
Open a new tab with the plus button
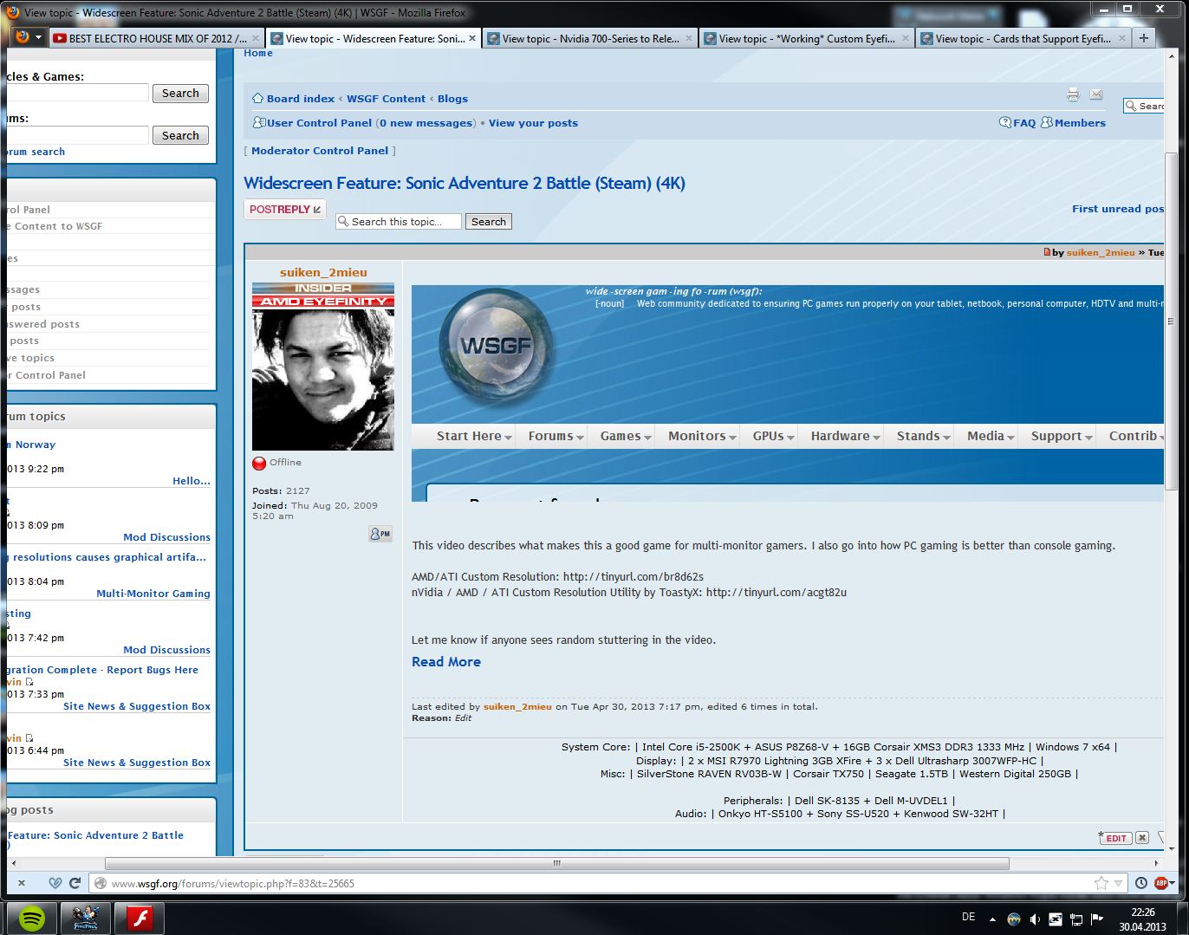pyautogui.click(x=1144, y=38)
